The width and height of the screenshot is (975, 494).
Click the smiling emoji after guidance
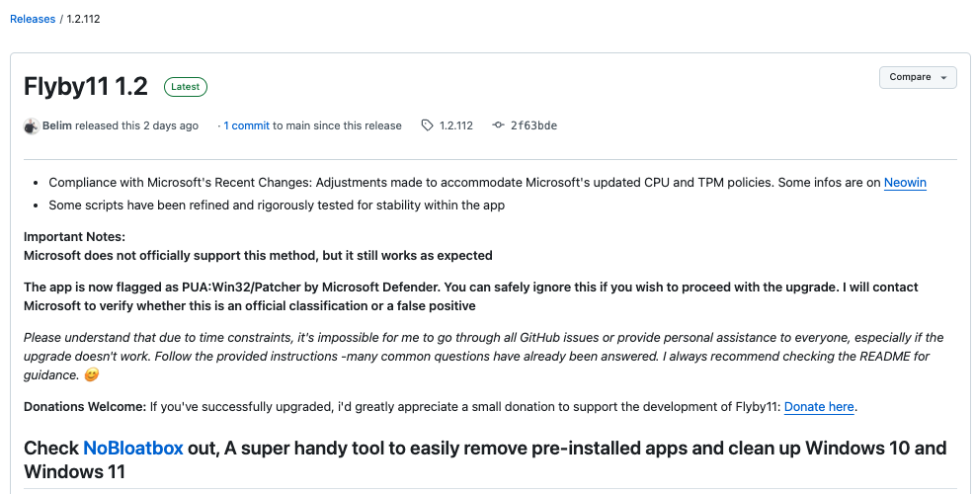click(x=91, y=375)
